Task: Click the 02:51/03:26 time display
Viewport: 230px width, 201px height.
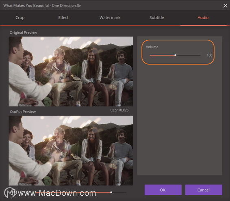Action: point(119,110)
